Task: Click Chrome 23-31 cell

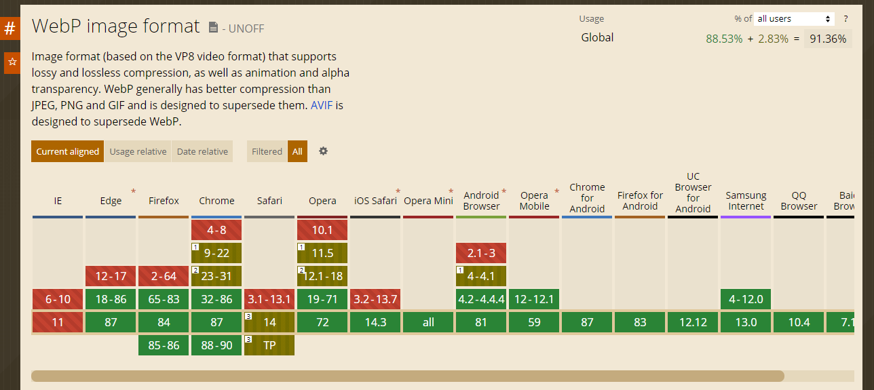Action: click(x=216, y=276)
